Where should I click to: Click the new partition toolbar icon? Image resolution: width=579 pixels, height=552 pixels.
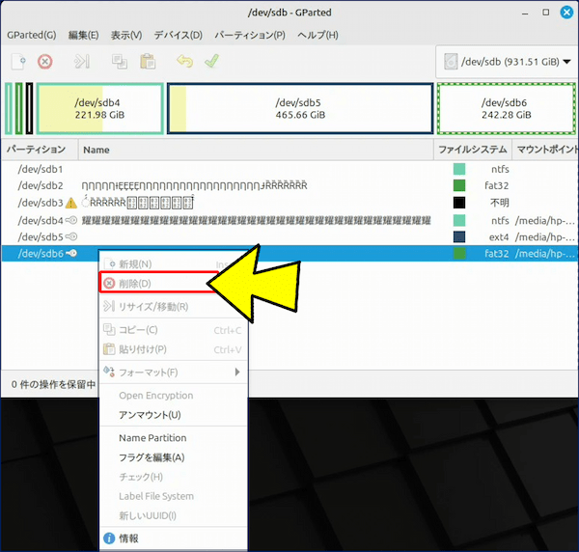(x=18, y=62)
